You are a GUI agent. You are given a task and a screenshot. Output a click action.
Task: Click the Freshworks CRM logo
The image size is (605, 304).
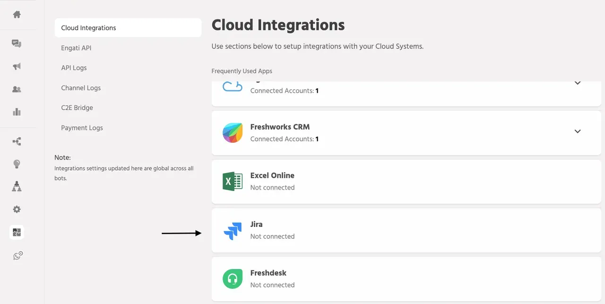233,133
